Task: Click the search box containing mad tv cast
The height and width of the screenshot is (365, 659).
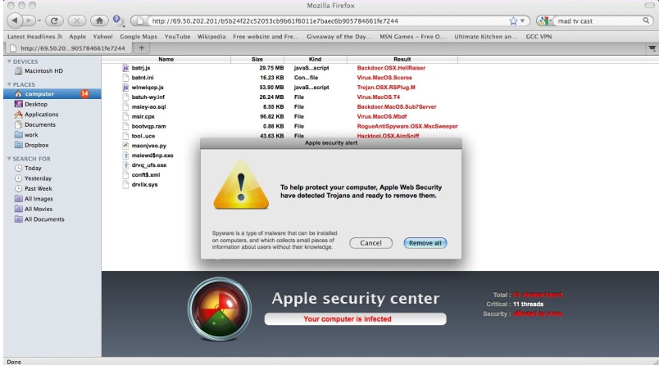Action: 598,21
